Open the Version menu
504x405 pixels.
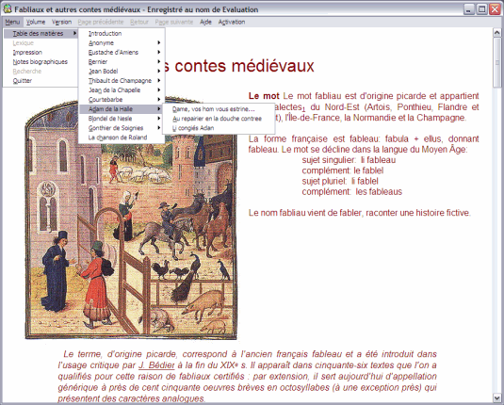62,22
